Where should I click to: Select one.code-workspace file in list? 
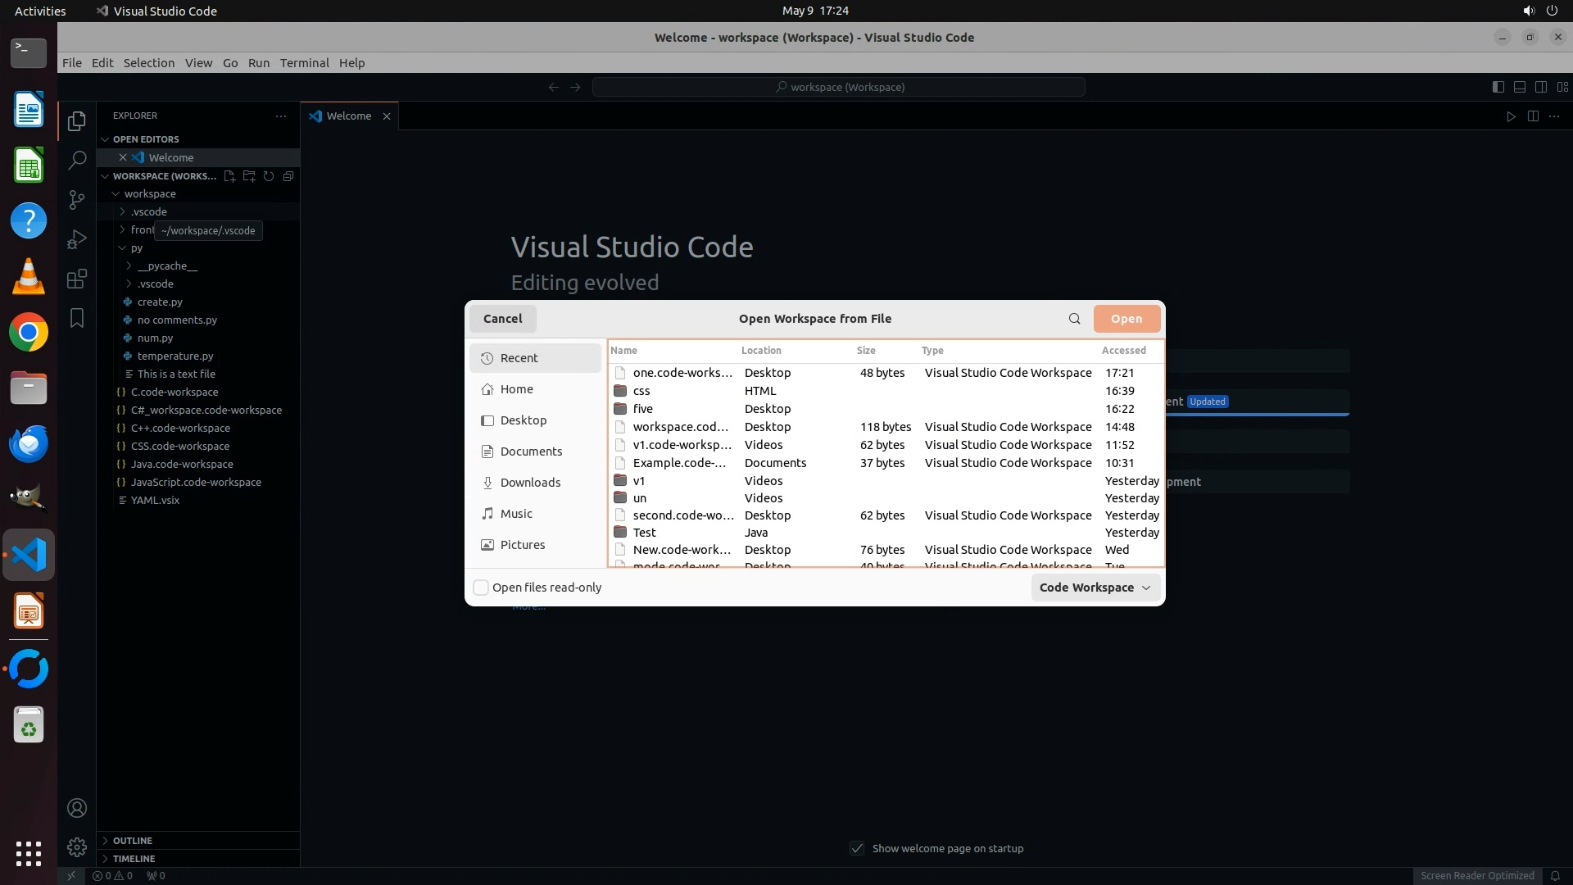682,373
